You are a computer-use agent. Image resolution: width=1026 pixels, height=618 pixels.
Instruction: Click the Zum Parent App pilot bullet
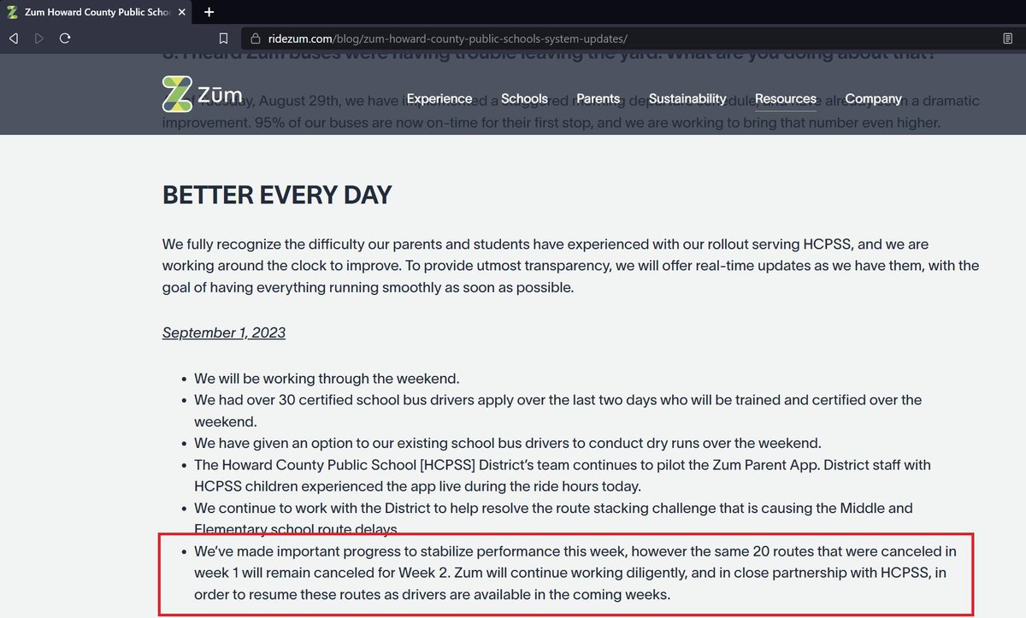pos(563,475)
